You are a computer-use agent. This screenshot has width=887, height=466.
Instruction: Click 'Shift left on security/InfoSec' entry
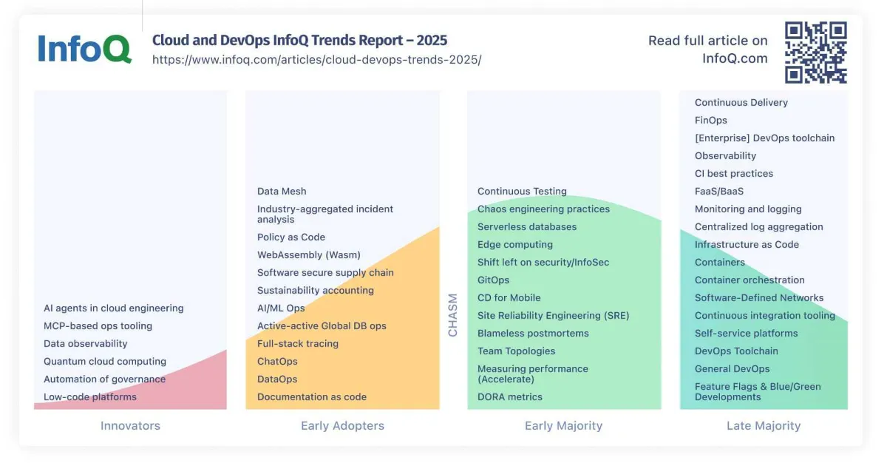pos(543,263)
